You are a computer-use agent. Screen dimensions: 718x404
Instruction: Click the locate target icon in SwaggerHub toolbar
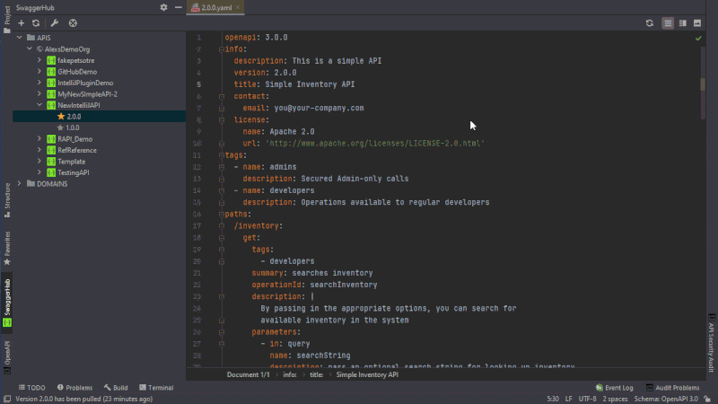tap(73, 23)
